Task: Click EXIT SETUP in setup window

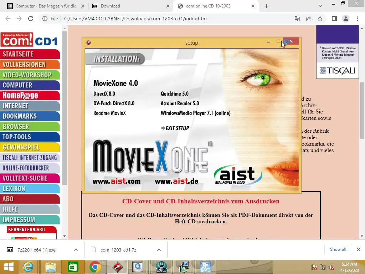Action: pyautogui.click(x=175, y=128)
